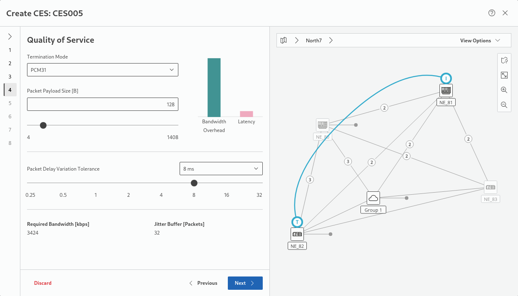Screen dimensions: 518x296
Task: Click the red Discard link
Action: click(43, 283)
